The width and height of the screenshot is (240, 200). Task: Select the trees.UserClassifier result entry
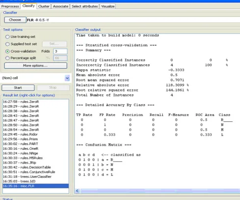pos(36,176)
